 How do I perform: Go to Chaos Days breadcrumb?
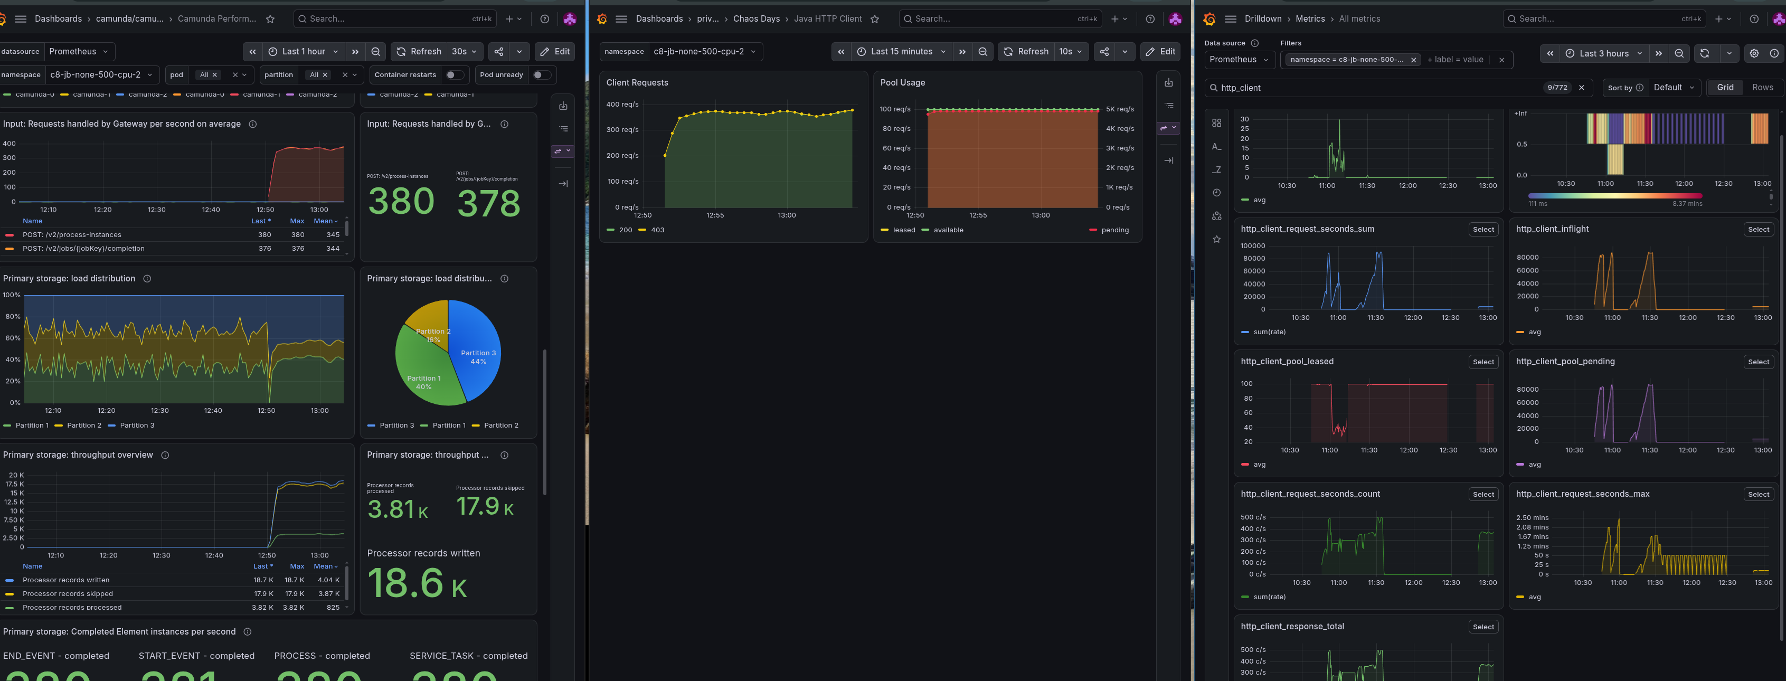tap(757, 18)
